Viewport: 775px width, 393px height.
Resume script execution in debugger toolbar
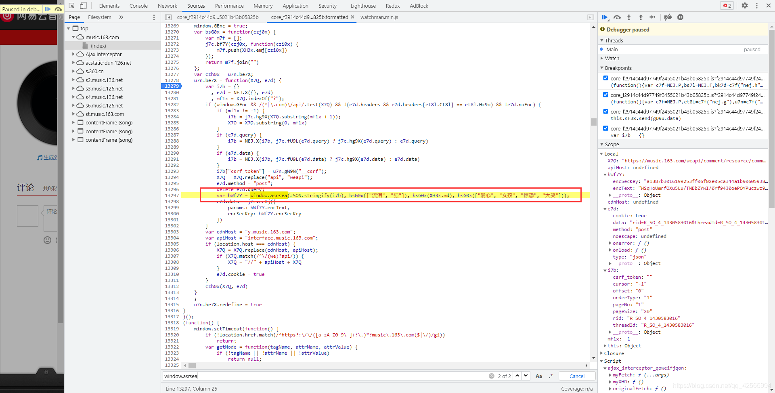tap(605, 17)
